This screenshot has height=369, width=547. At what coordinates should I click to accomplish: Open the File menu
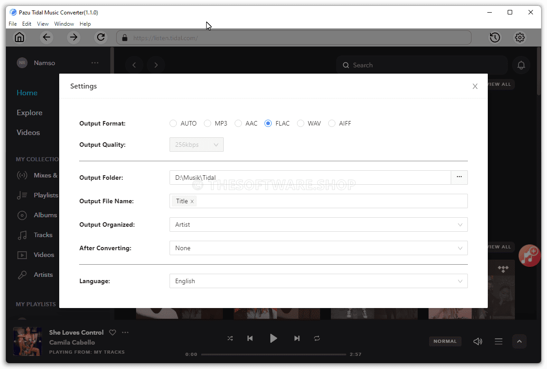point(13,24)
